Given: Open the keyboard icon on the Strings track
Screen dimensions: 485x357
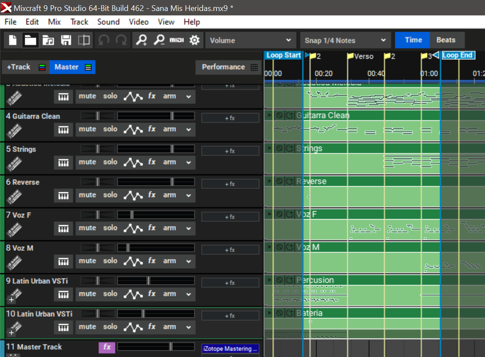Looking at the screenshot, I should pyautogui.click(x=63, y=162).
